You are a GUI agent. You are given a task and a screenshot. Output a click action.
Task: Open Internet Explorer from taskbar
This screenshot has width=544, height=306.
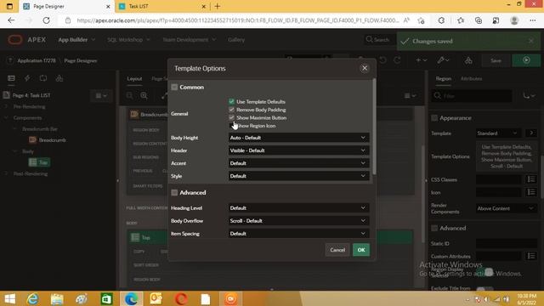(x=32, y=298)
